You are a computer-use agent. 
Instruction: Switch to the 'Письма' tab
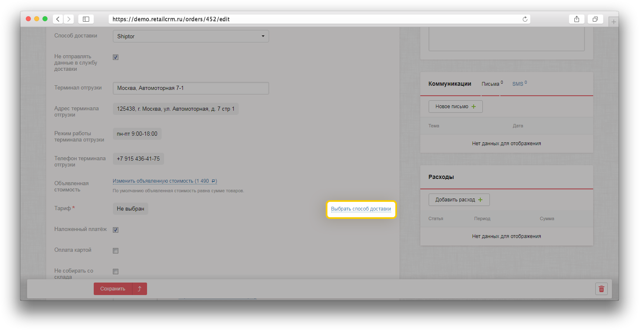pyautogui.click(x=490, y=84)
